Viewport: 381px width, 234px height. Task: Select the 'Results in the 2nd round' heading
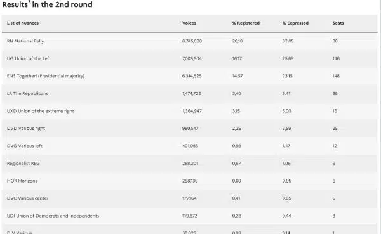click(x=47, y=4)
